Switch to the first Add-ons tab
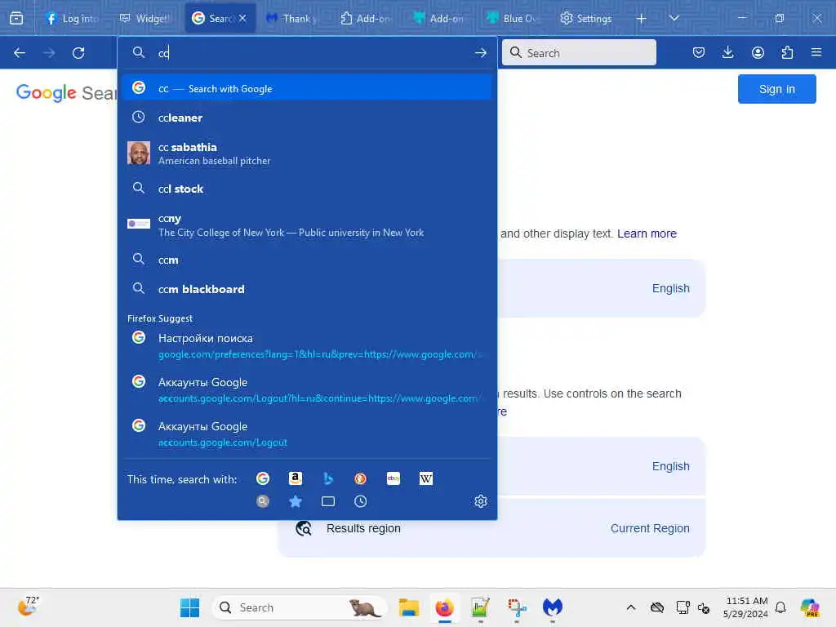 (x=366, y=18)
